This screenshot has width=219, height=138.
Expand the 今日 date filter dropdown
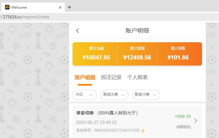click(84, 95)
